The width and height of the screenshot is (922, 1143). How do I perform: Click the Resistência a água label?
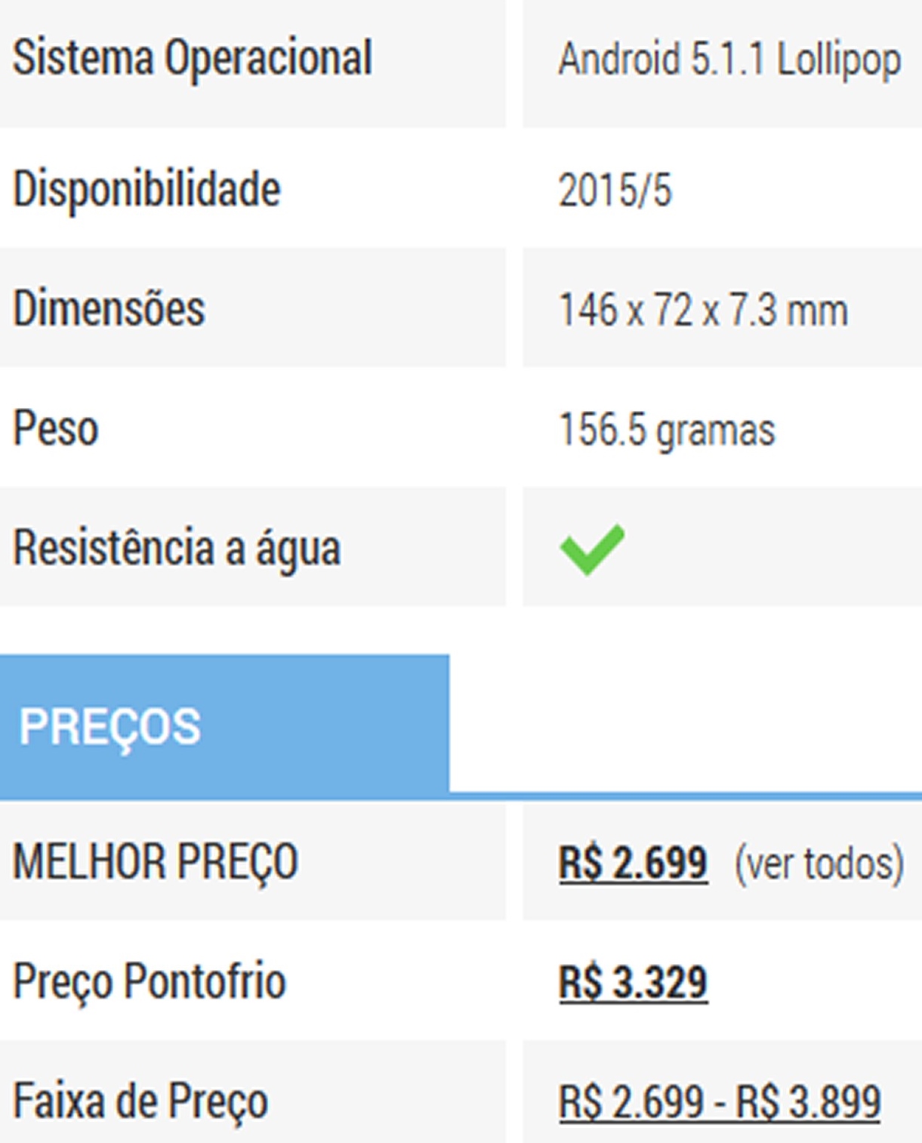[177, 548]
